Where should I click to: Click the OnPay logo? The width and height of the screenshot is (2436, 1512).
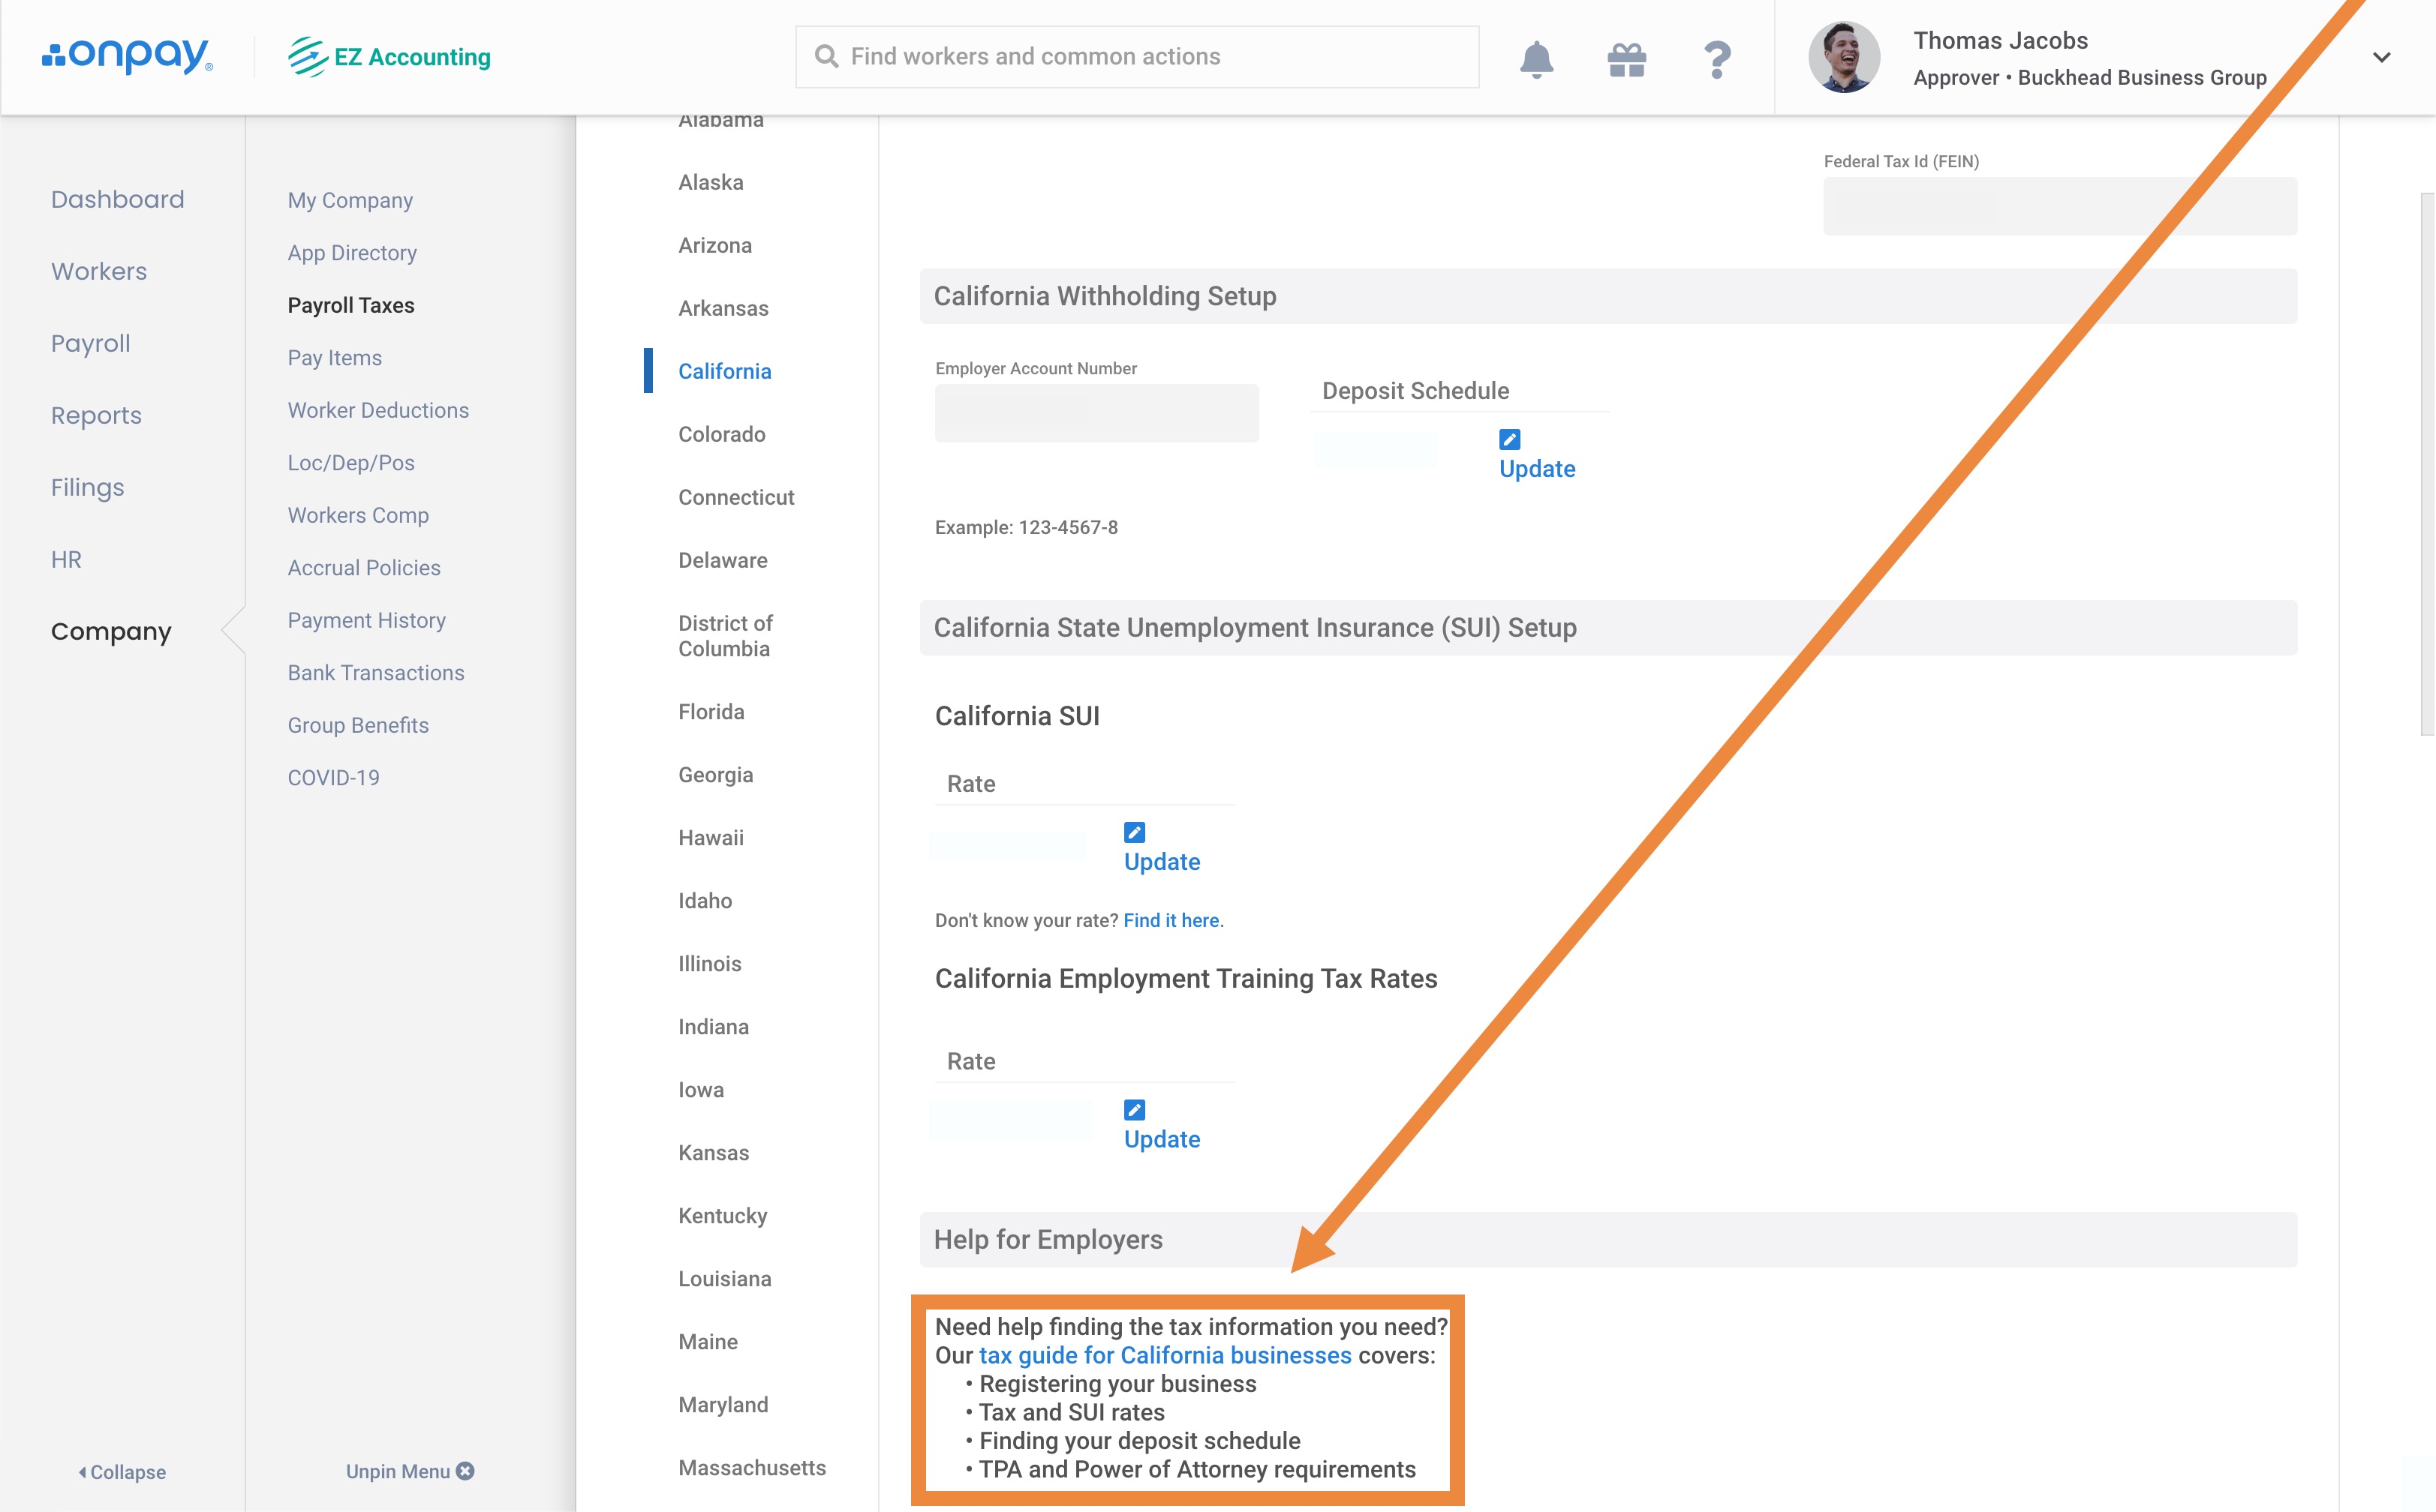pyautogui.click(x=127, y=56)
